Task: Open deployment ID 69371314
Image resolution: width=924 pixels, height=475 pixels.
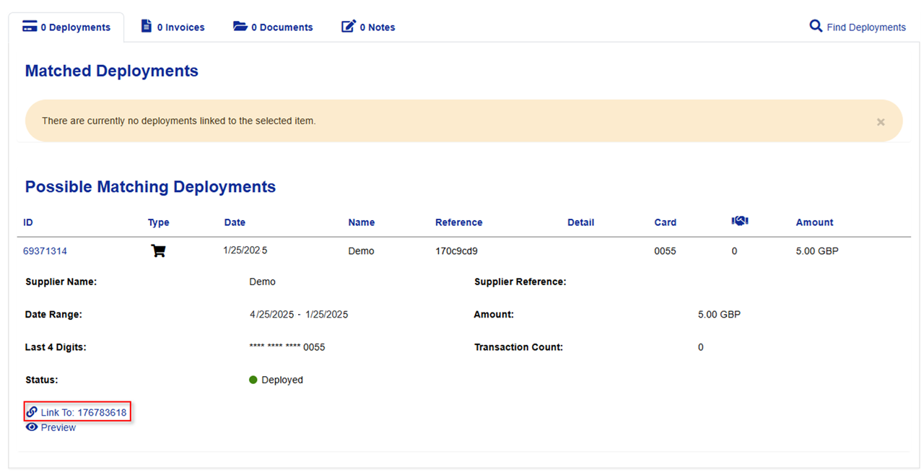Action: [x=45, y=251]
